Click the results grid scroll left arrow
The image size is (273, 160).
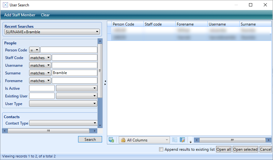coord(197,140)
